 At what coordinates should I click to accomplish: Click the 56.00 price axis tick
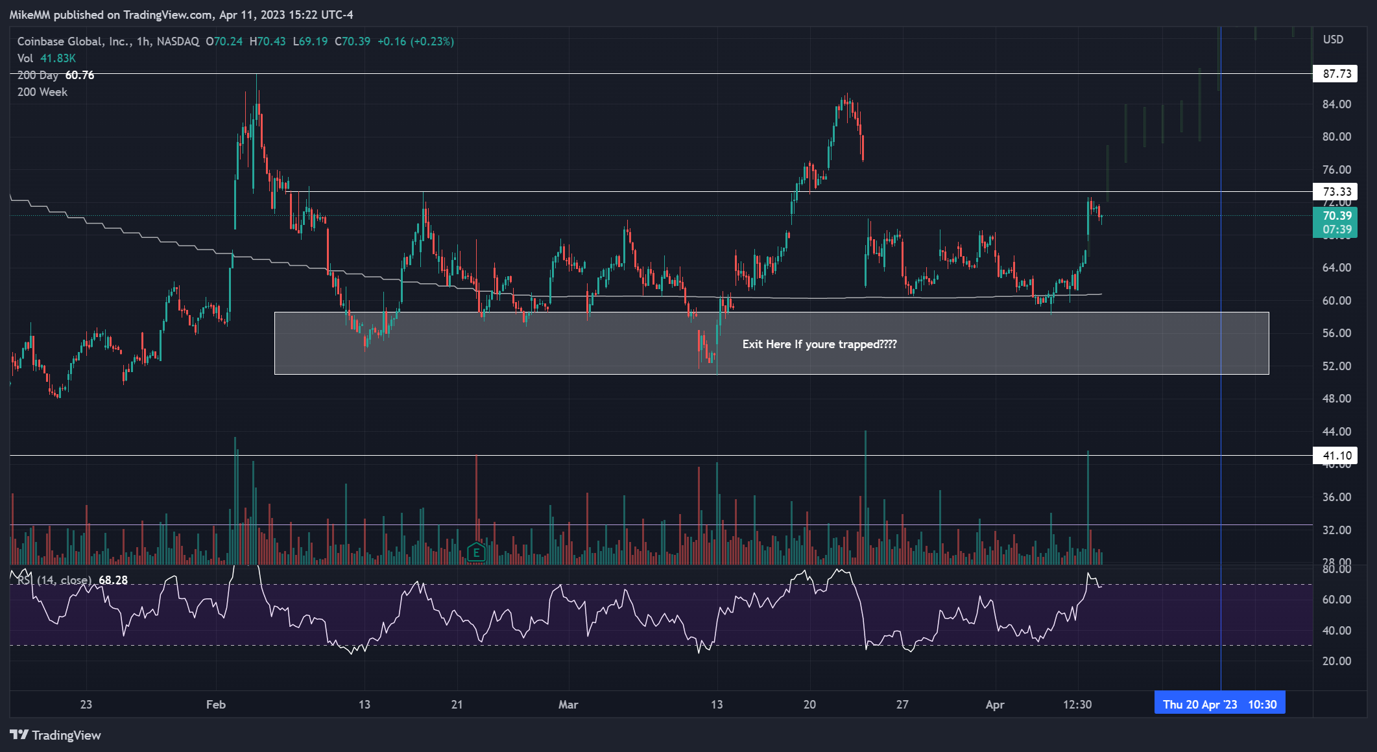coord(1337,333)
